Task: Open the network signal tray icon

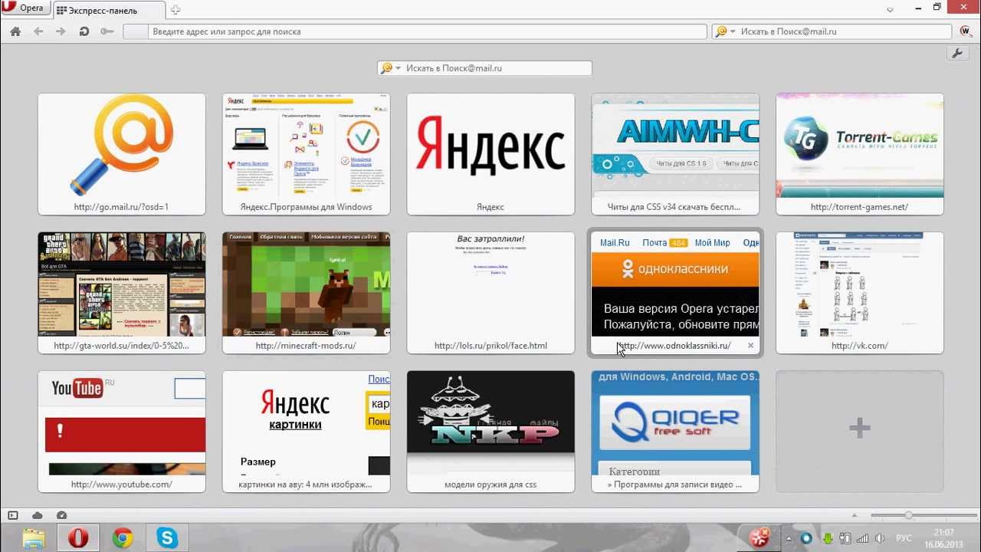Action: [x=863, y=539]
